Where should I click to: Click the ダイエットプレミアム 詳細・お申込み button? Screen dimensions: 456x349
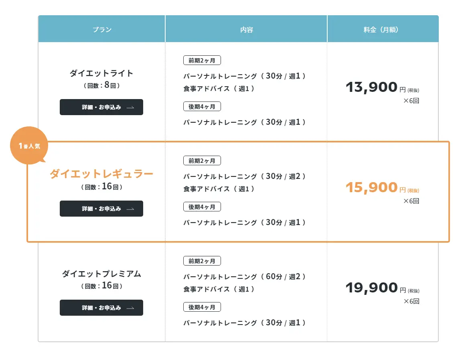pos(101,308)
